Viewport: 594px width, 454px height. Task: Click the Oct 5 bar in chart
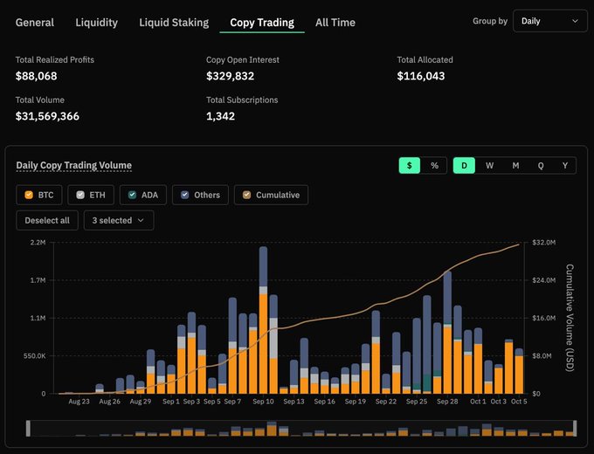coord(519,371)
